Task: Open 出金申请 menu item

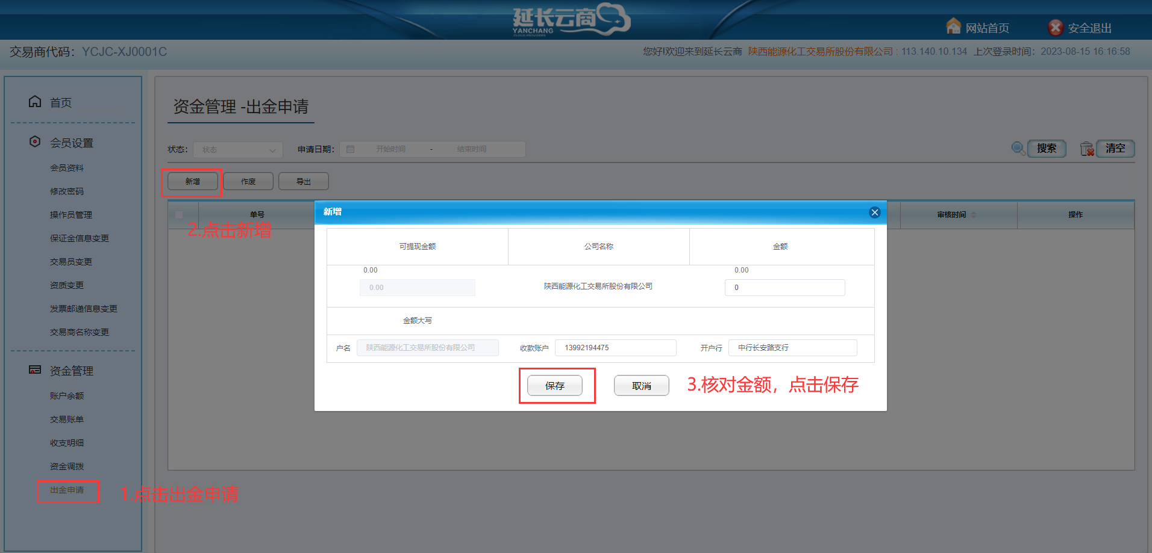Action: 67,490
